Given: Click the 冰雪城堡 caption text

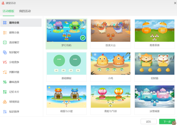Looking at the screenshot, I should [155, 111].
